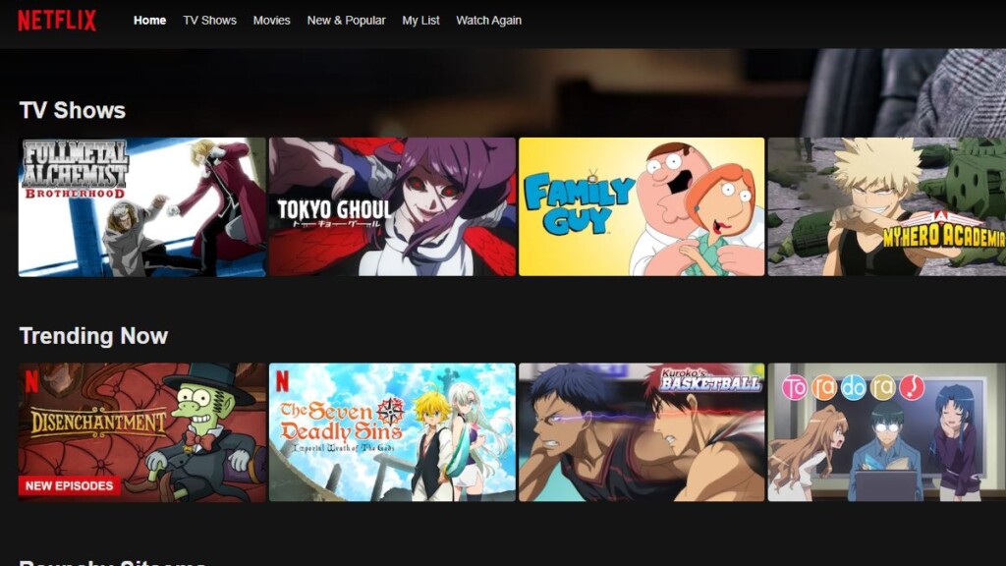
Task: Go to the Home tab
Action: (x=149, y=21)
